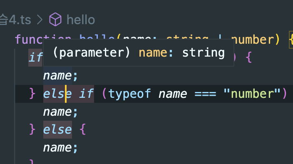Click name; inside the final else block
293x164 pixels.
60,148
